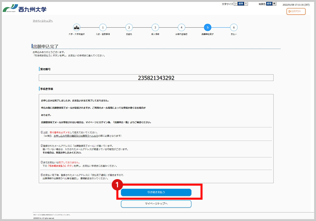Set font size to 大 (large)
316x221 pixels.
[246, 4]
